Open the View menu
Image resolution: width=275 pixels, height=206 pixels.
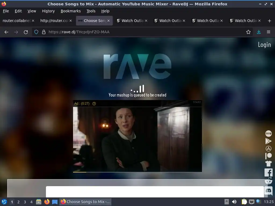[x=32, y=11]
